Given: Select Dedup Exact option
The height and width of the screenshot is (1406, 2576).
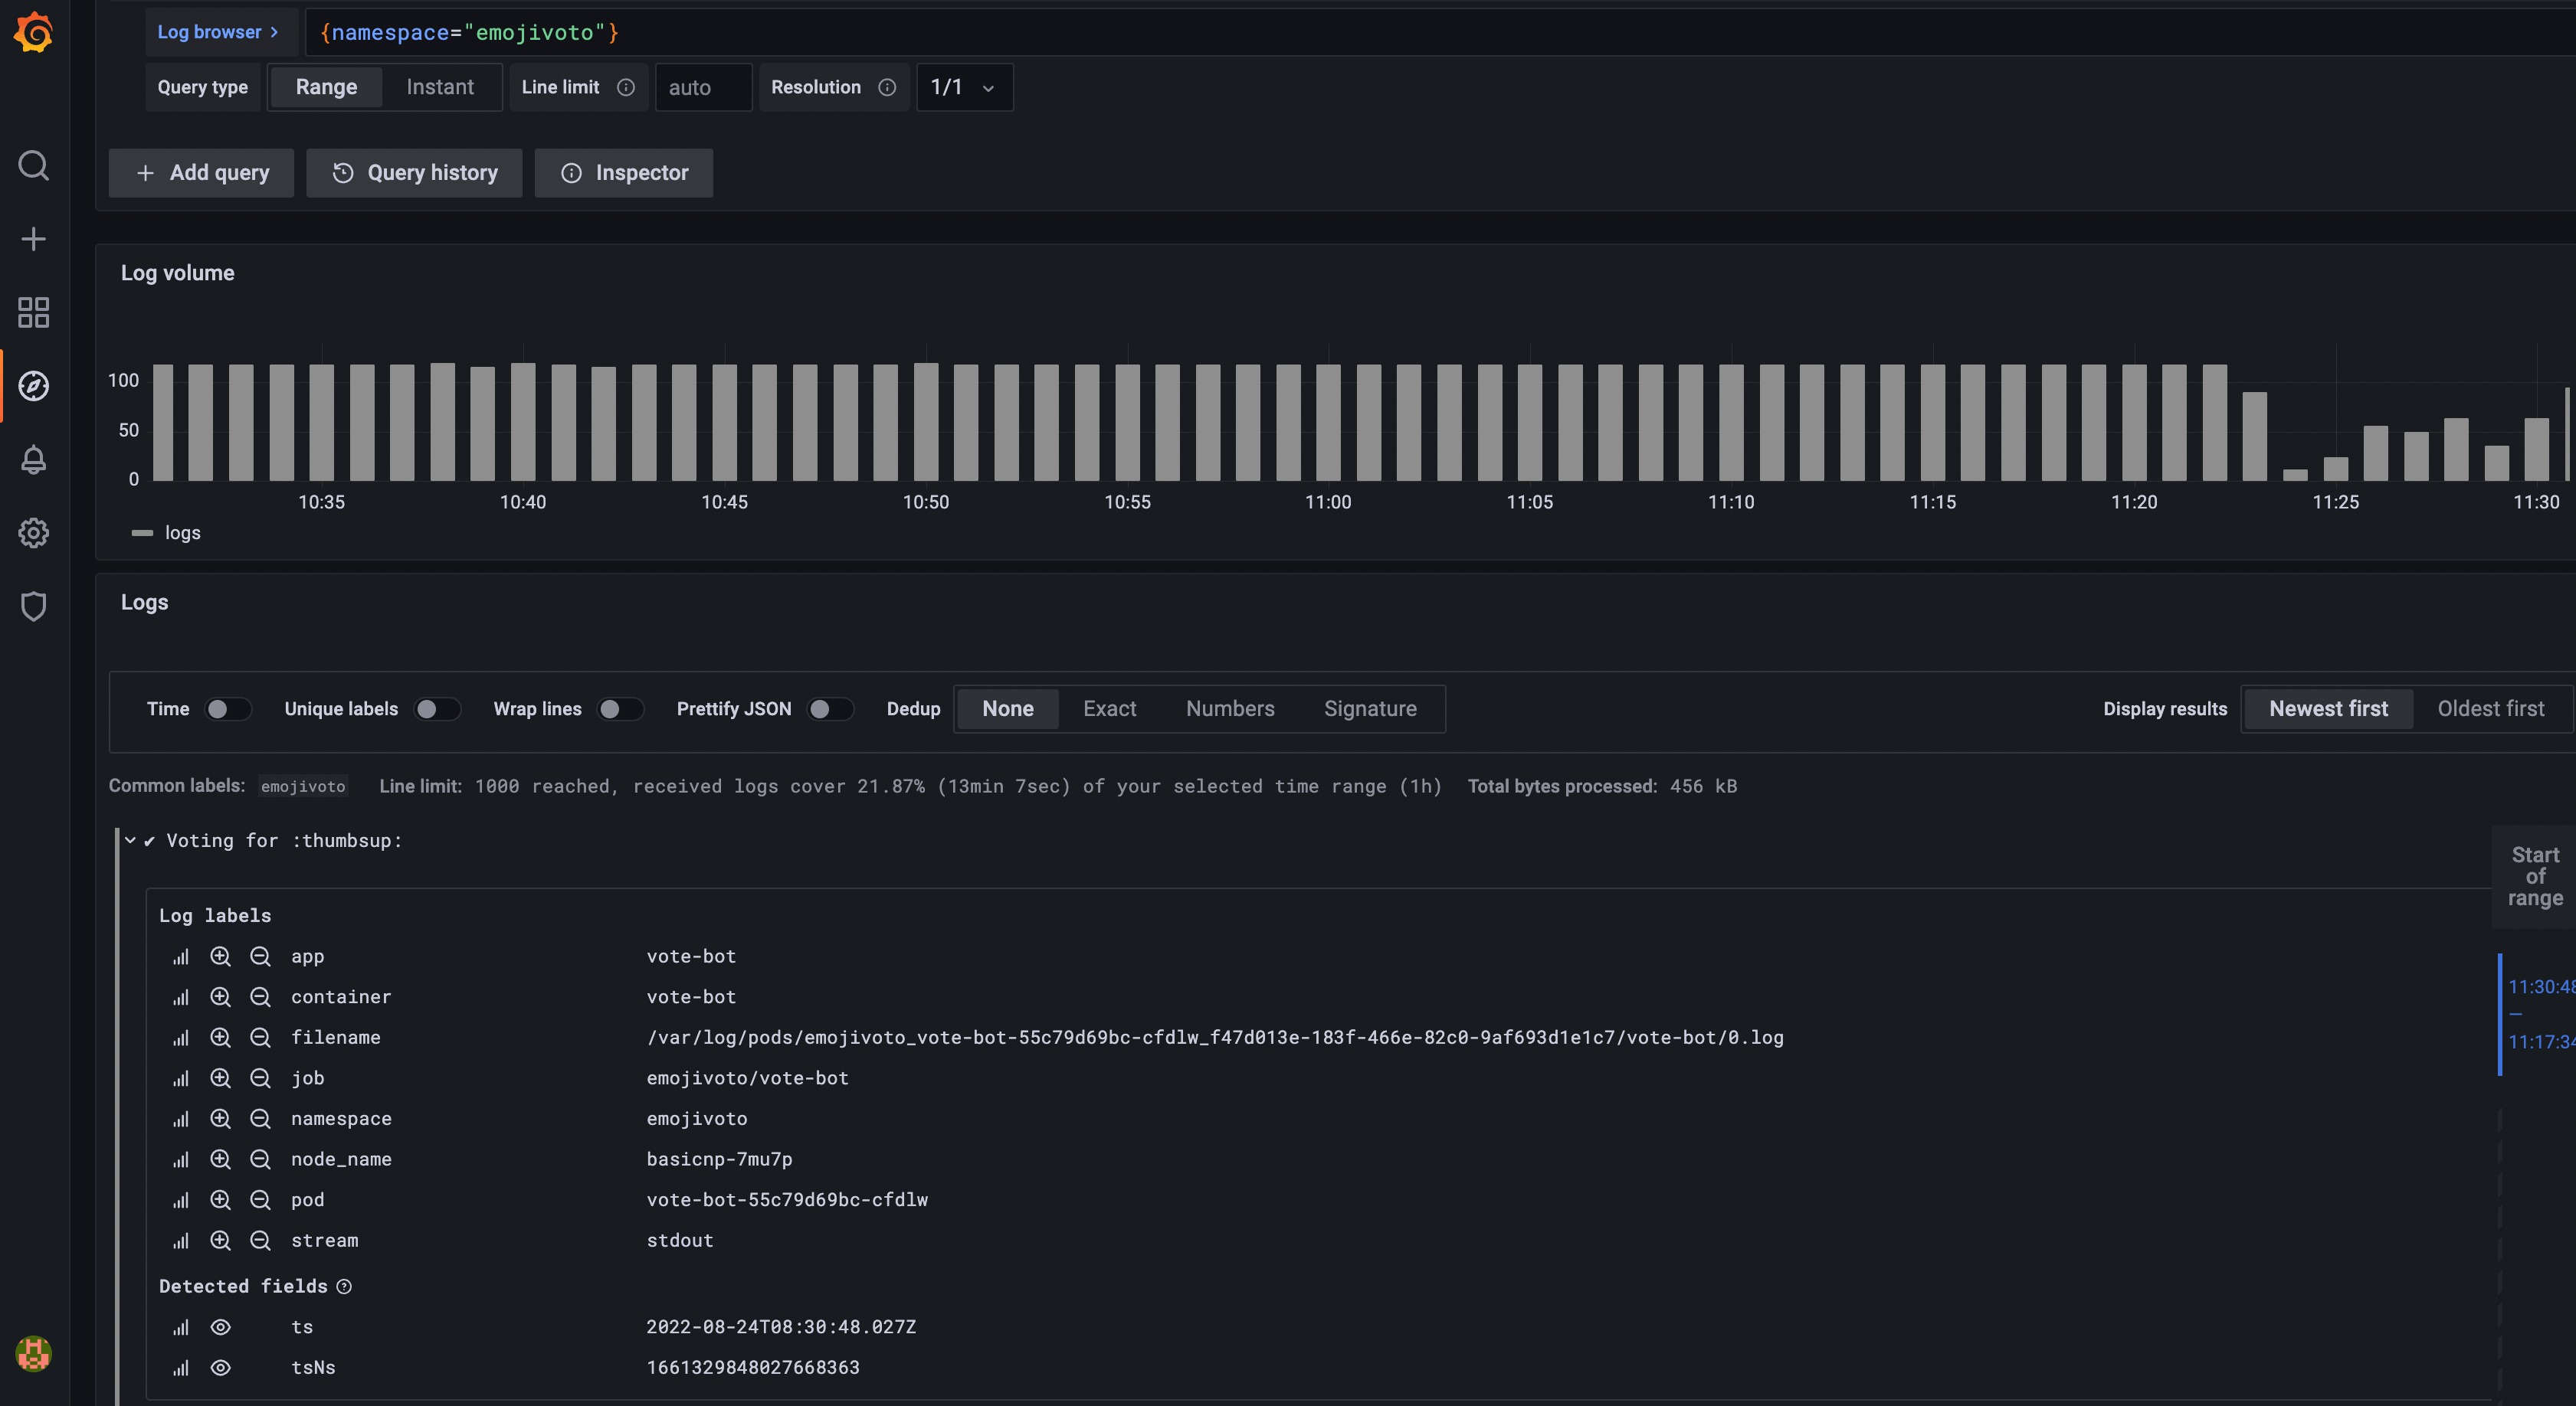Looking at the screenshot, I should pyautogui.click(x=1109, y=708).
